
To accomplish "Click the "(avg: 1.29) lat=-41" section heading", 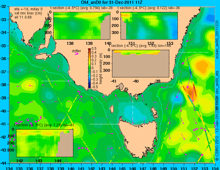I will click(58, 125).
